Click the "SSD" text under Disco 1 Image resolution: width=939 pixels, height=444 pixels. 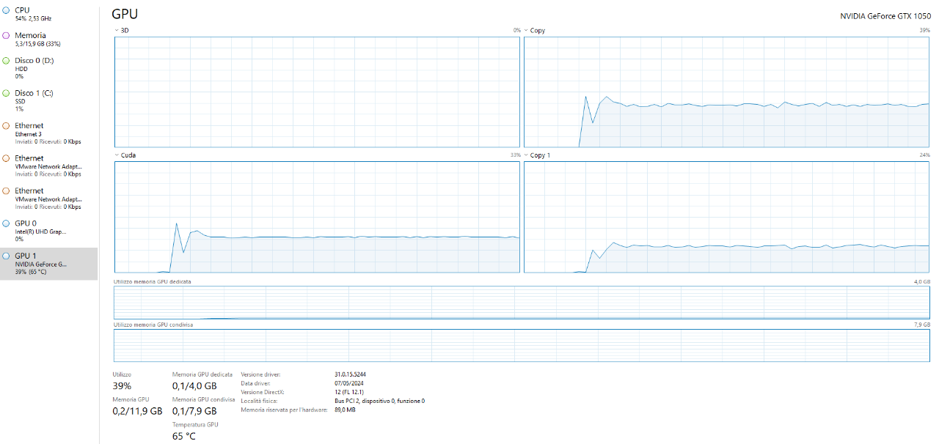[21, 102]
